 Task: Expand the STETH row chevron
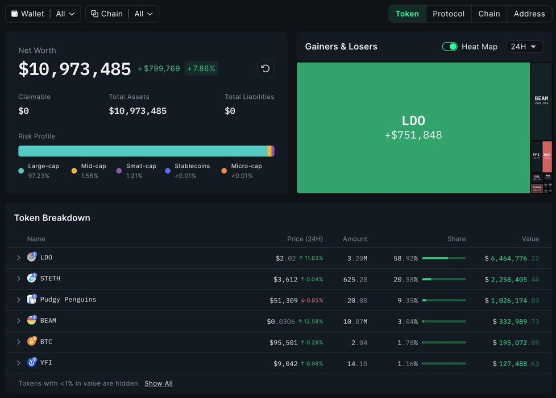[18, 279]
